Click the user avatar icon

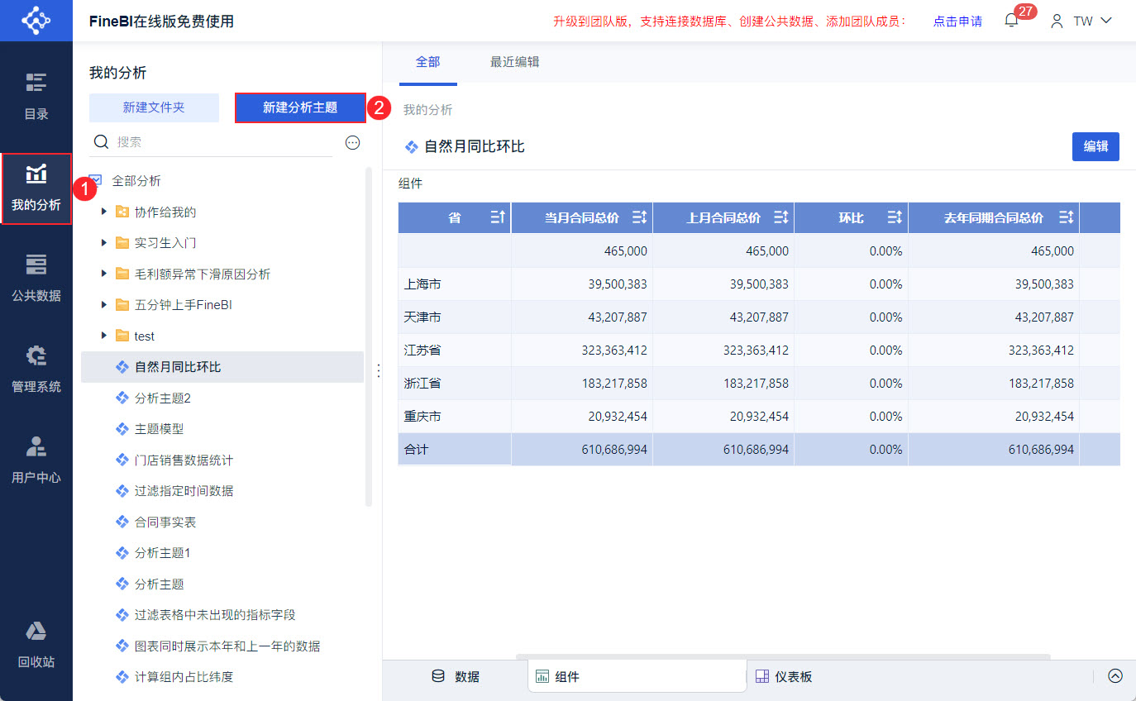pos(1057,21)
